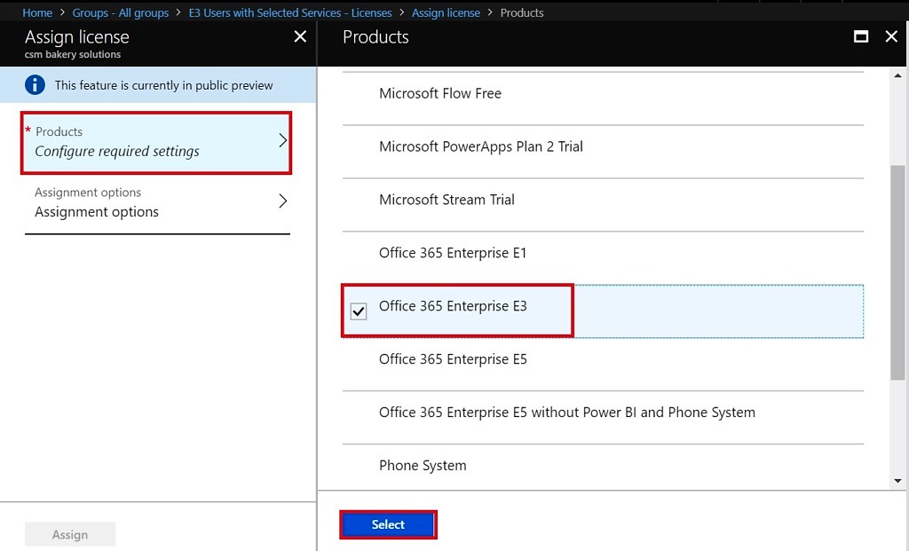
Task: Click the Select button
Action: pos(388,524)
